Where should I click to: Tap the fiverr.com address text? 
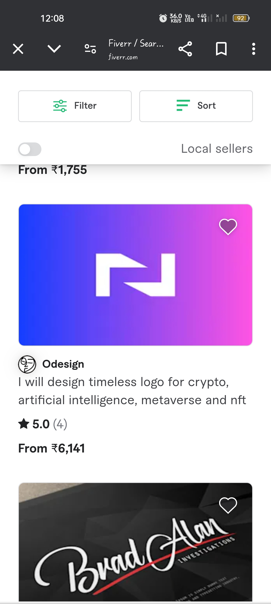(x=123, y=57)
